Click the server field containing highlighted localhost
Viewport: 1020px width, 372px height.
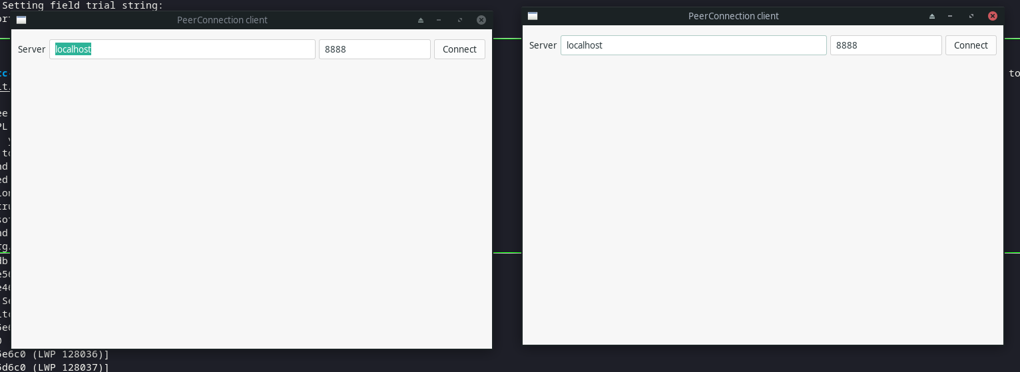tap(182, 49)
